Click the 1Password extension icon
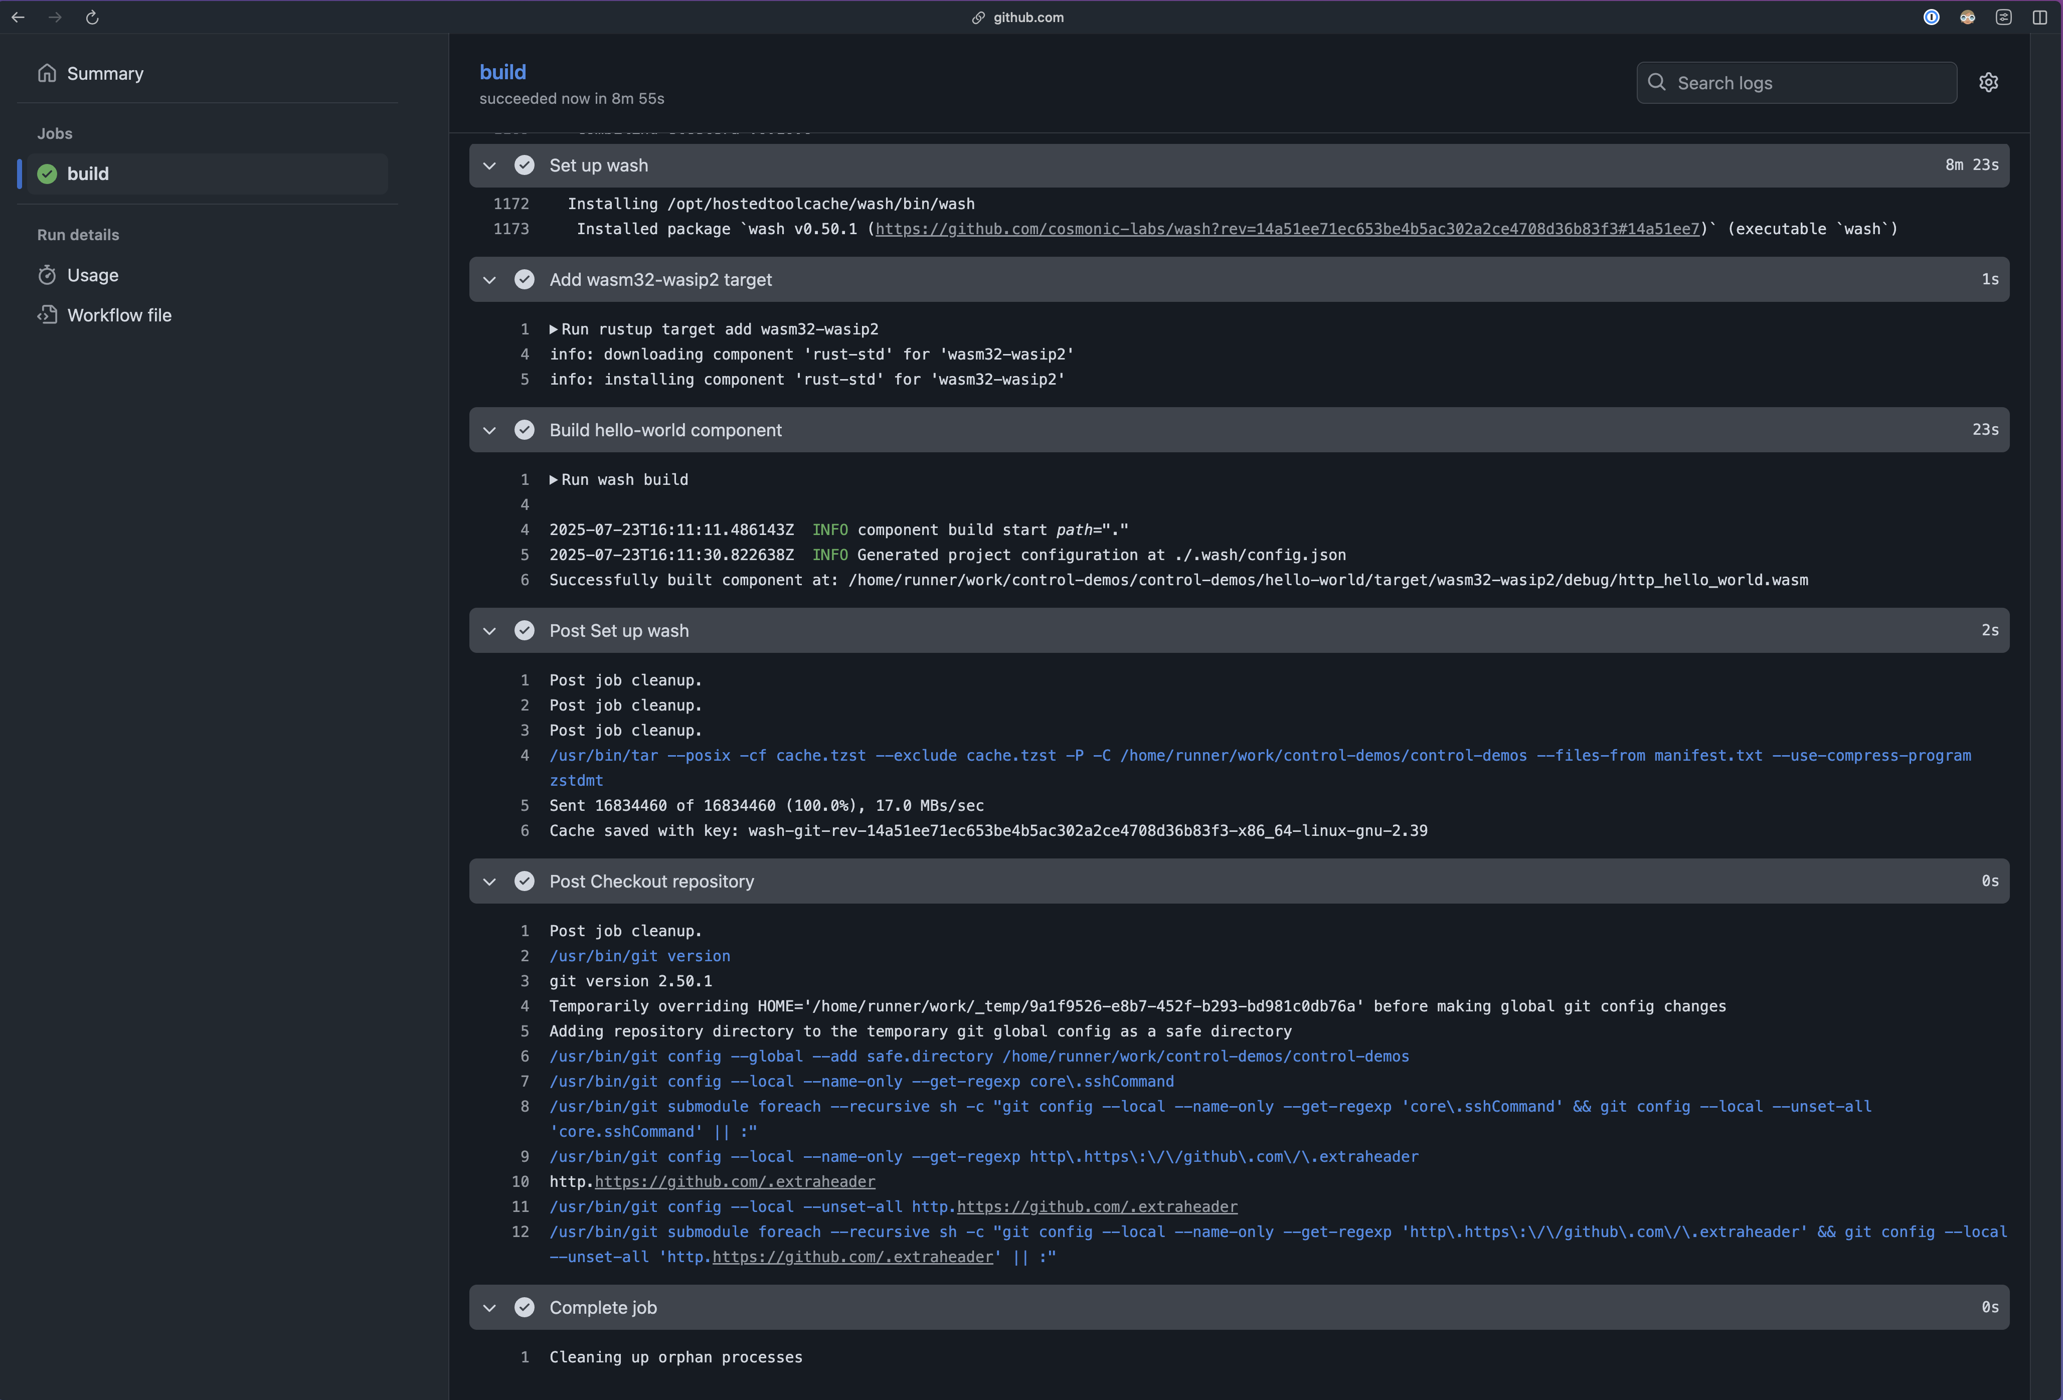This screenshot has width=2063, height=1400. [1931, 17]
